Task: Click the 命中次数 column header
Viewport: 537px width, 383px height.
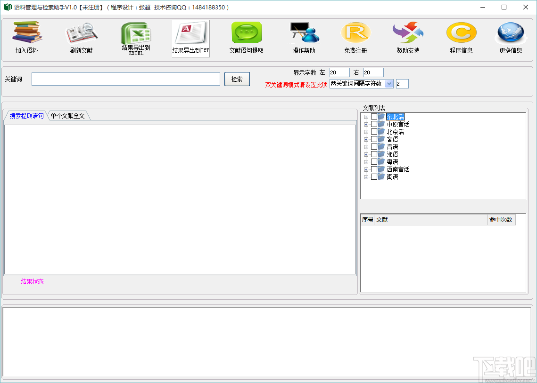Action: 501,220
